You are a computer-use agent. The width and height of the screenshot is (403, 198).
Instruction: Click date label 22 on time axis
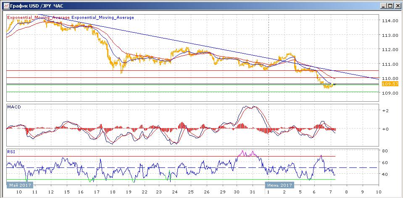tap(144, 192)
